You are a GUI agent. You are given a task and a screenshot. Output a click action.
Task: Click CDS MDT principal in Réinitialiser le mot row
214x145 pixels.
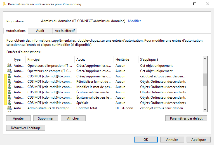point(50,82)
